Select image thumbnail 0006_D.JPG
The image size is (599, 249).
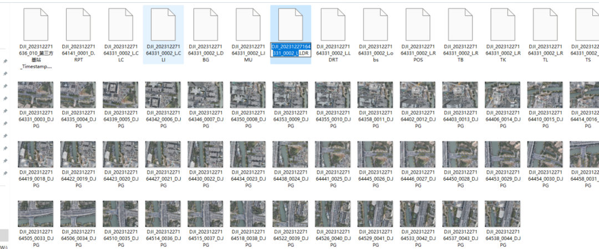point(163,94)
